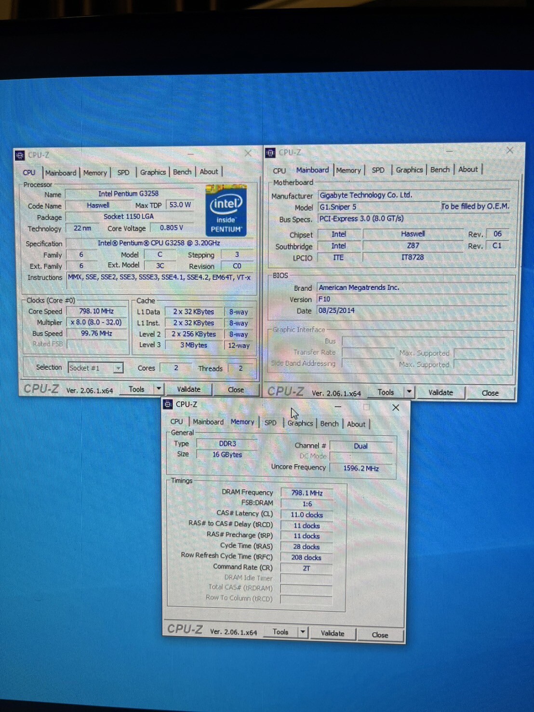Click Close button in the left CPU window
The height and width of the screenshot is (712, 534).
236,390
